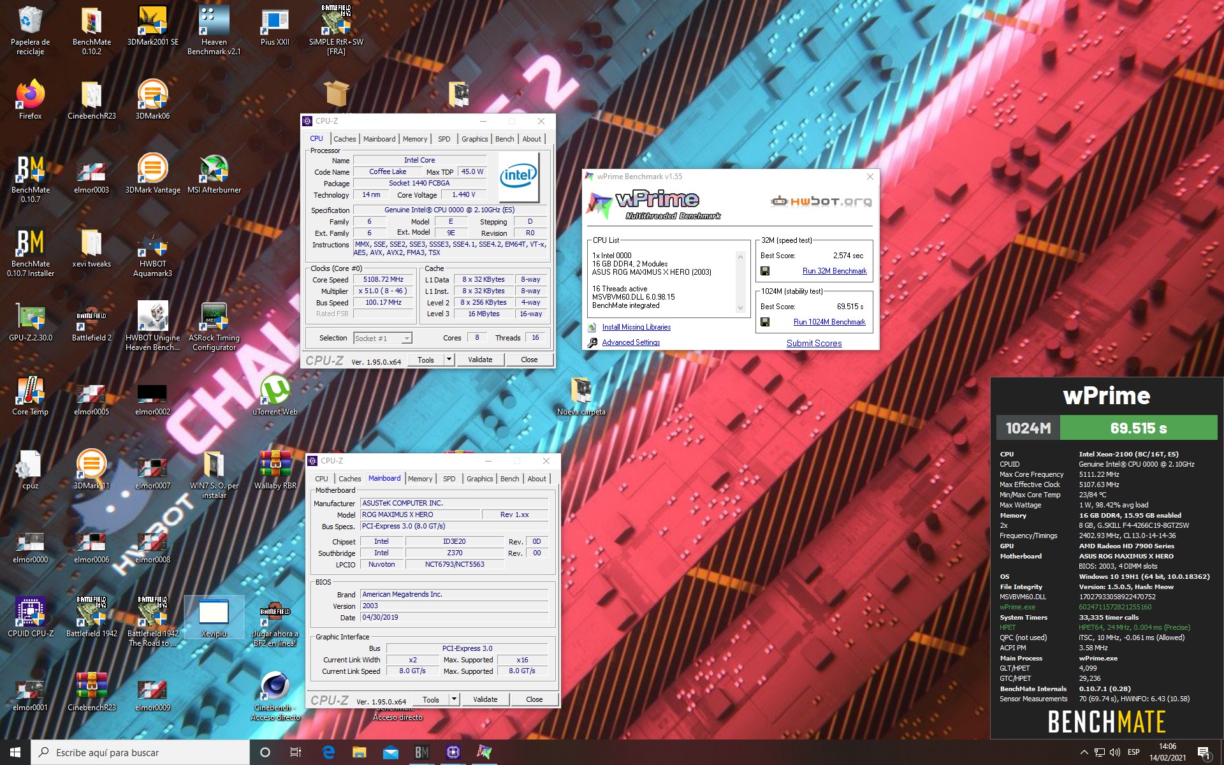1224x765 pixels.
Task: Open Advanced Settings link in wPrime
Action: click(x=631, y=342)
